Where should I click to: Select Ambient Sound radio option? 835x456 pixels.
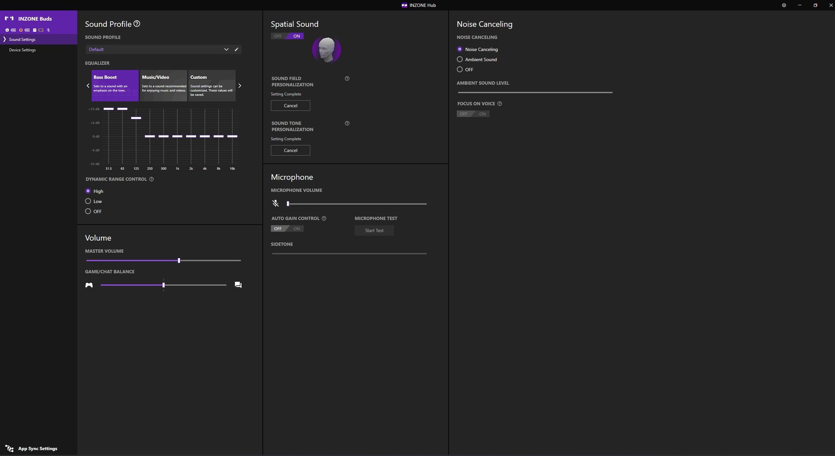coord(460,59)
